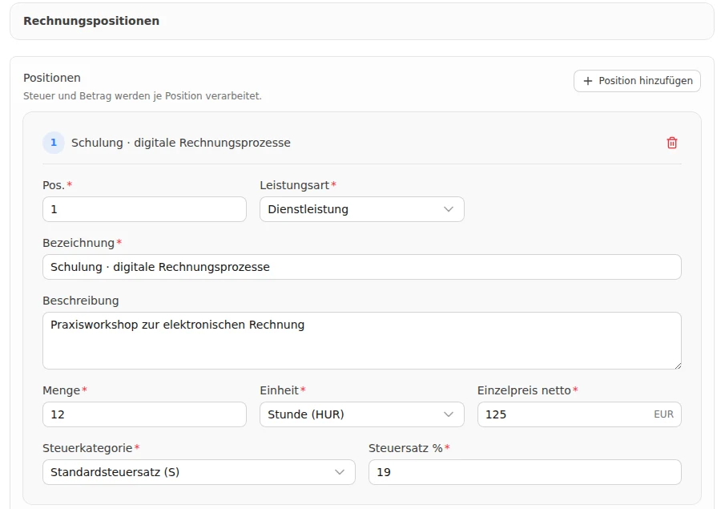Expand the Steuerkategorie dropdown

coord(199,472)
